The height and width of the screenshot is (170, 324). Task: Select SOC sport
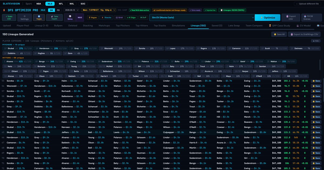click(83, 4)
